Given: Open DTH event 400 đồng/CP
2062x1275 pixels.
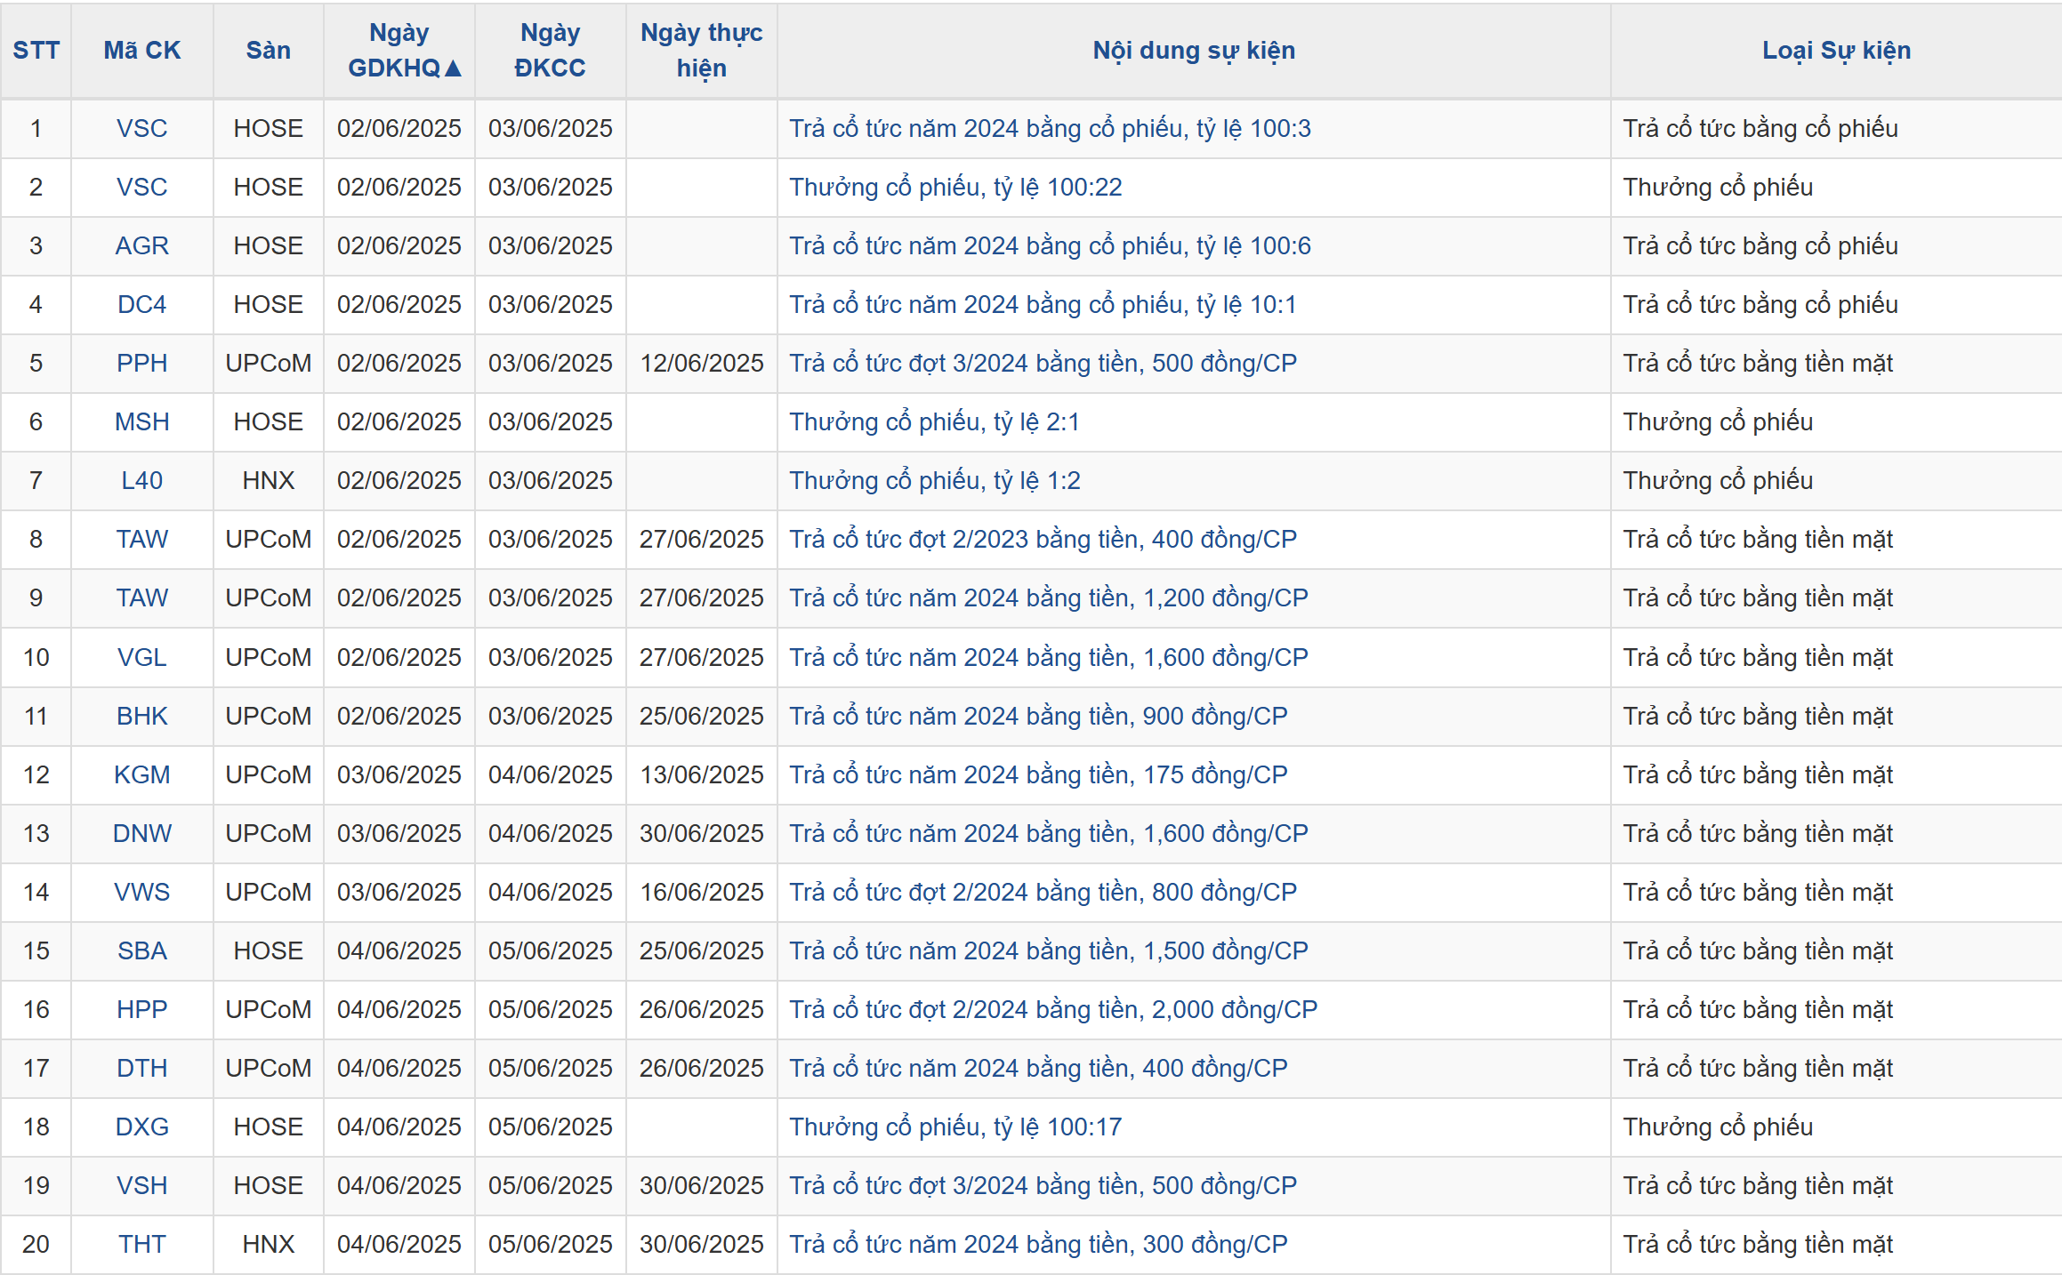Looking at the screenshot, I should 1038,1068.
